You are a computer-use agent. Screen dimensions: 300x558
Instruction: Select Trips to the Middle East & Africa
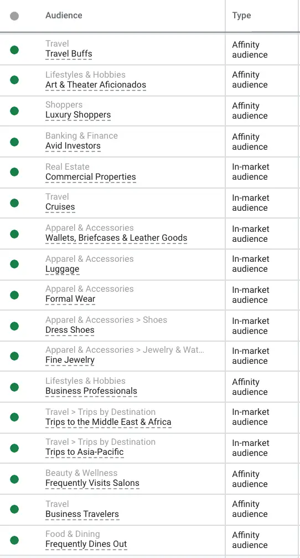(108, 422)
